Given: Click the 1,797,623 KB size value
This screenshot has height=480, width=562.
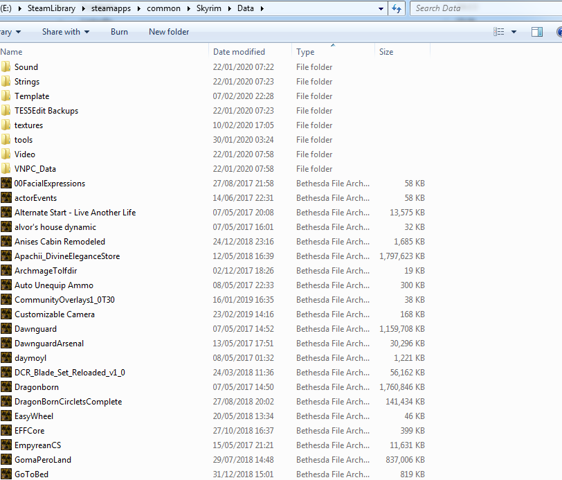Looking at the screenshot, I should (402, 256).
